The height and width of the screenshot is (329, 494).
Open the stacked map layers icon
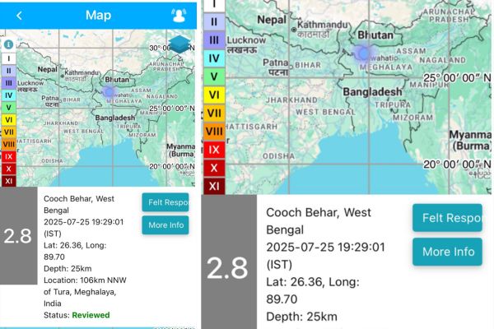point(179,44)
